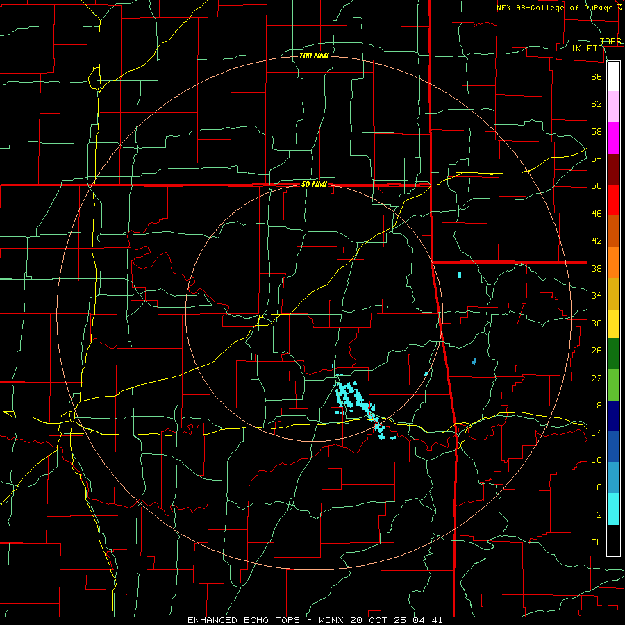Click the white swatch above 66 in the legend
This screenshot has height=625, width=625.
pyautogui.click(x=613, y=76)
